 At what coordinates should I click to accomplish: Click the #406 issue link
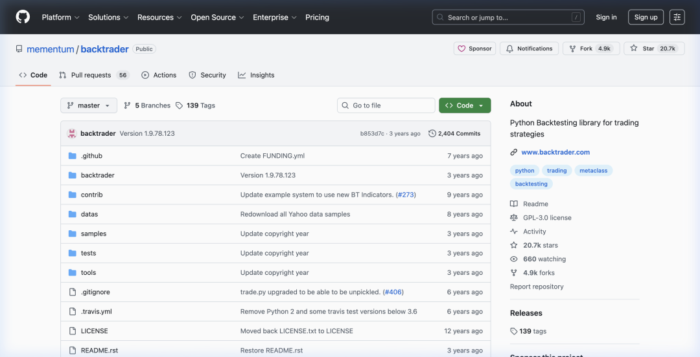[393, 292]
